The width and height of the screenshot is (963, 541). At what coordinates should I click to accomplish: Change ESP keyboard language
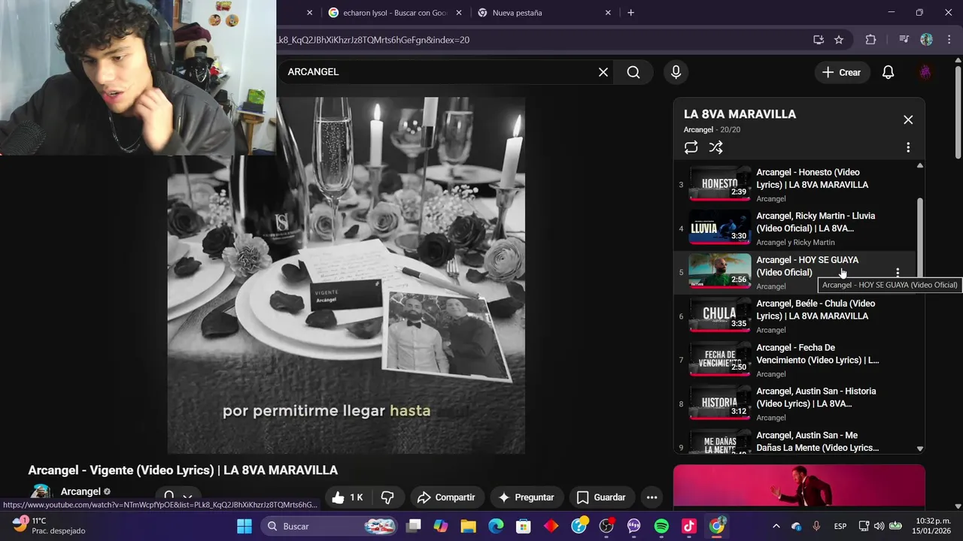click(x=840, y=526)
